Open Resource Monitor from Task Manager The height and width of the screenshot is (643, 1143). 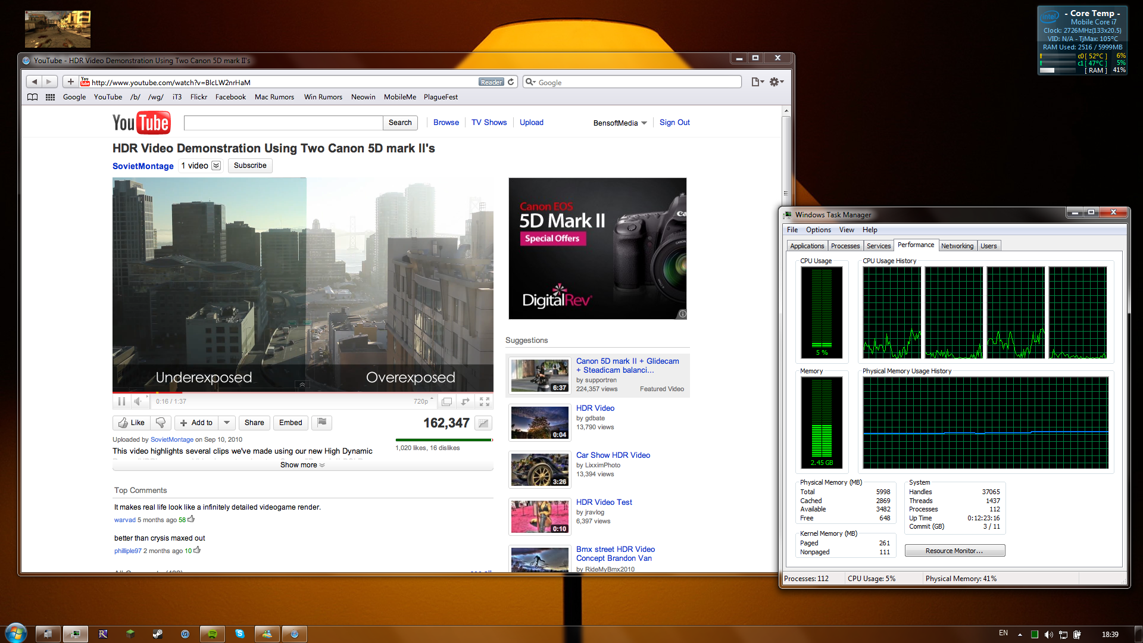click(954, 551)
